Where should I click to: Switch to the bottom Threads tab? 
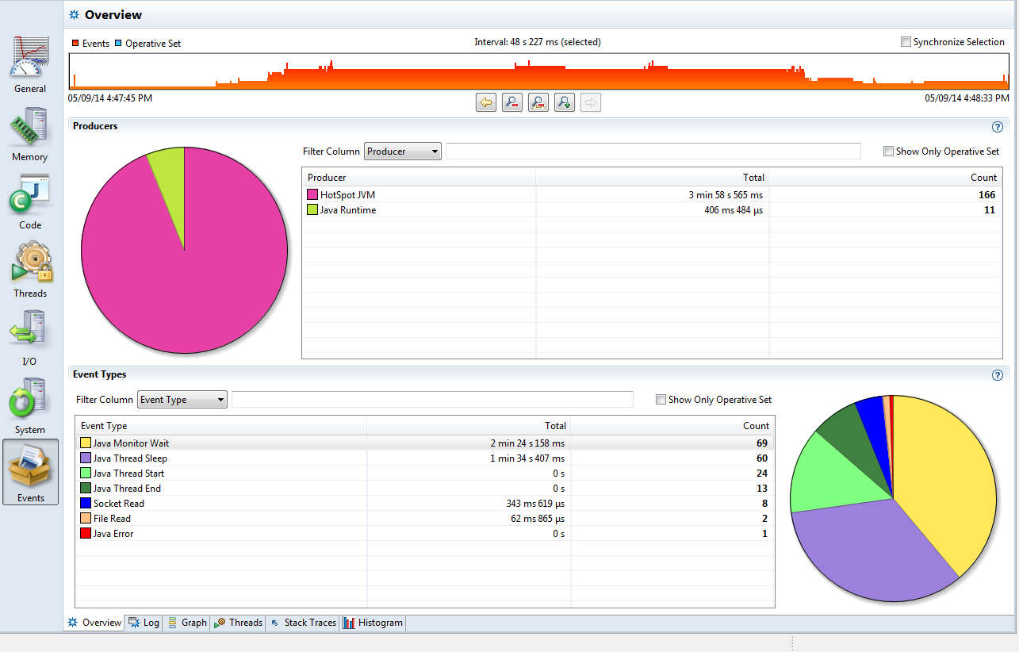tap(238, 623)
